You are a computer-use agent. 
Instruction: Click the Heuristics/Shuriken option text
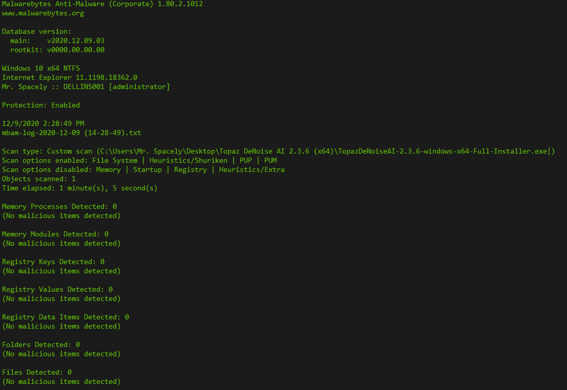coord(188,161)
